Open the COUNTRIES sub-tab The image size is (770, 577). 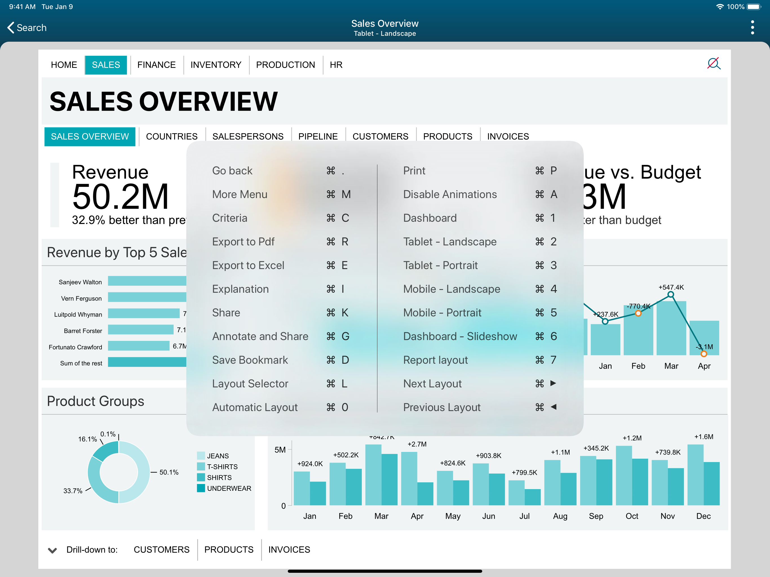(x=172, y=136)
